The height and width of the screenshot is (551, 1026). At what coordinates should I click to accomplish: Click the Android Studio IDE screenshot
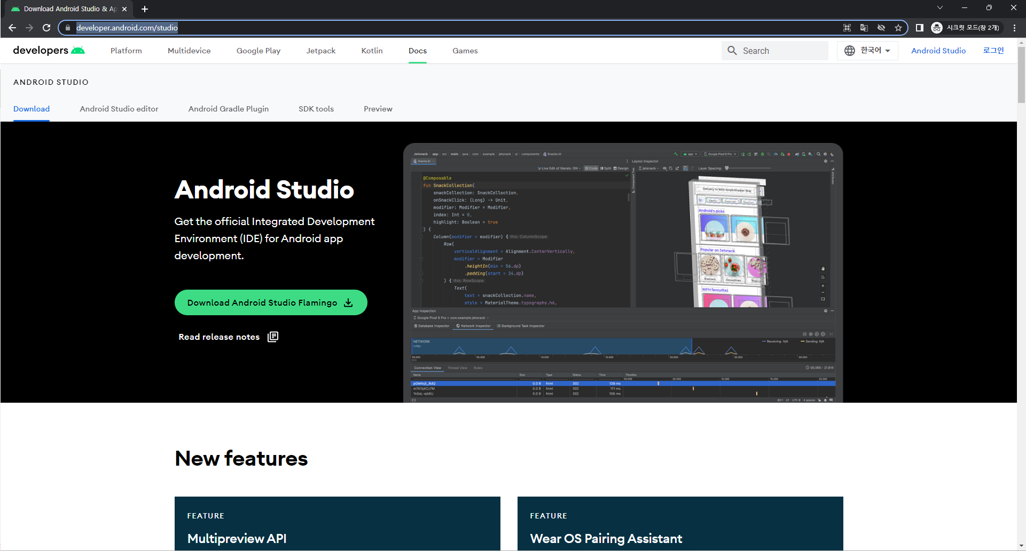click(623, 273)
